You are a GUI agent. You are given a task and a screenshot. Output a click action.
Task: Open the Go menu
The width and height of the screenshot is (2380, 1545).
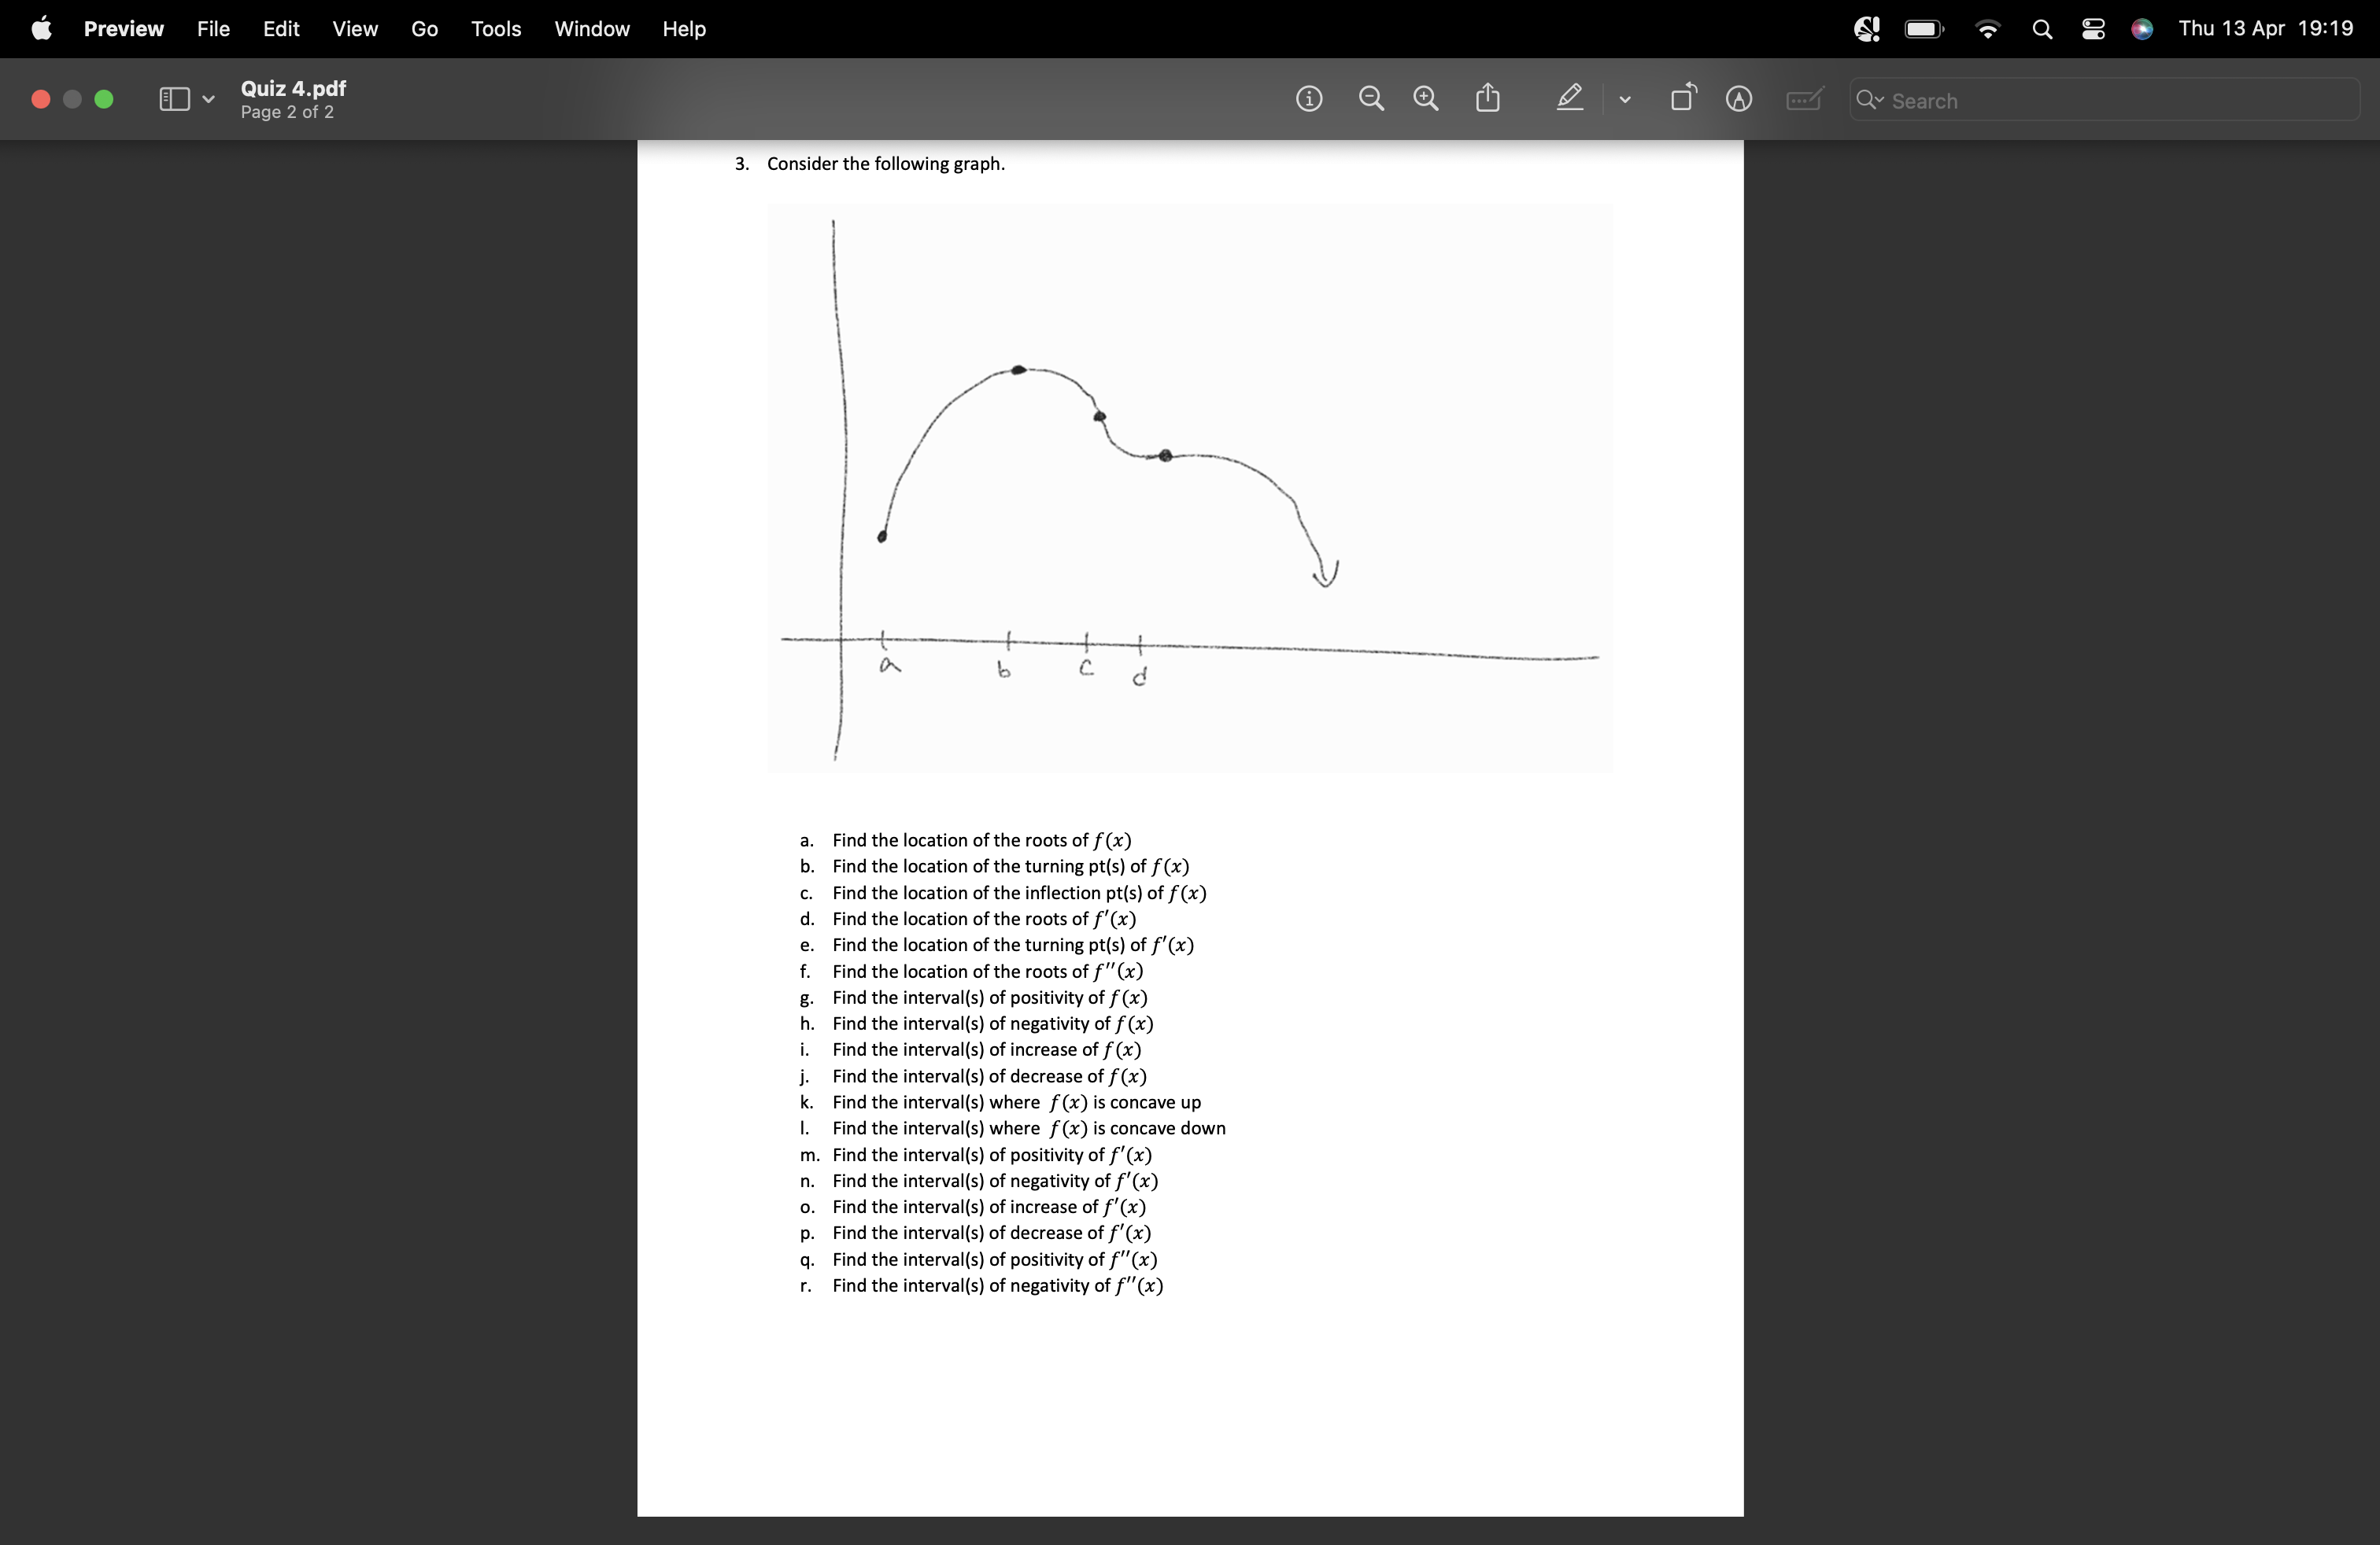[424, 29]
